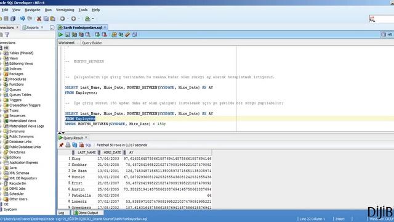Click the Run Script icon in the worksheet toolbar
Screen dimensions: 394x222
68,35
